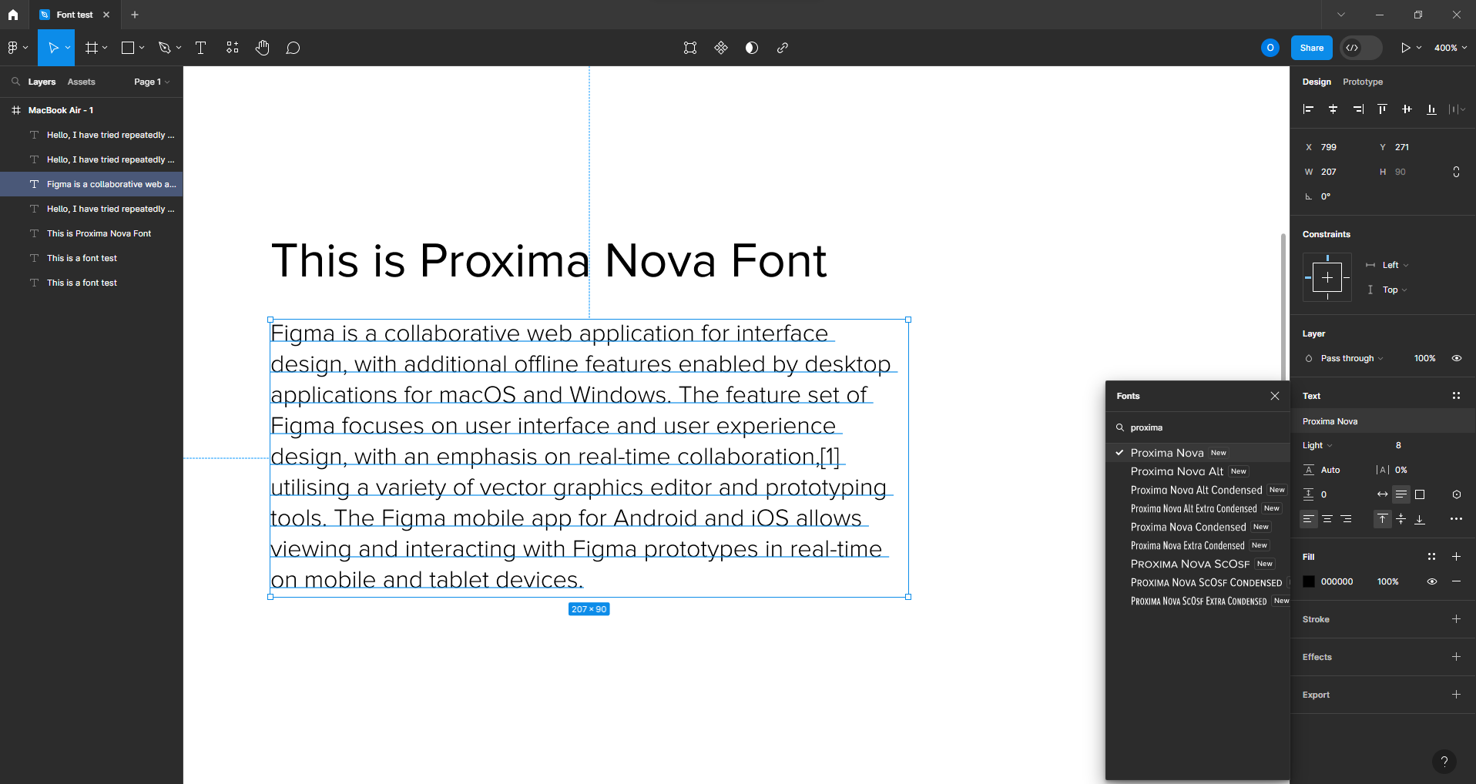Open vertical constraint Top dropdown
Viewport: 1476px width, 784px height.
point(1394,290)
